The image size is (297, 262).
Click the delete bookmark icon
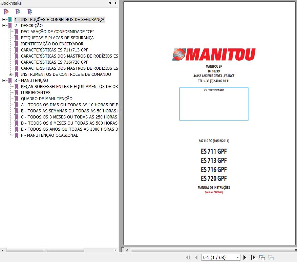coord(6,12)
